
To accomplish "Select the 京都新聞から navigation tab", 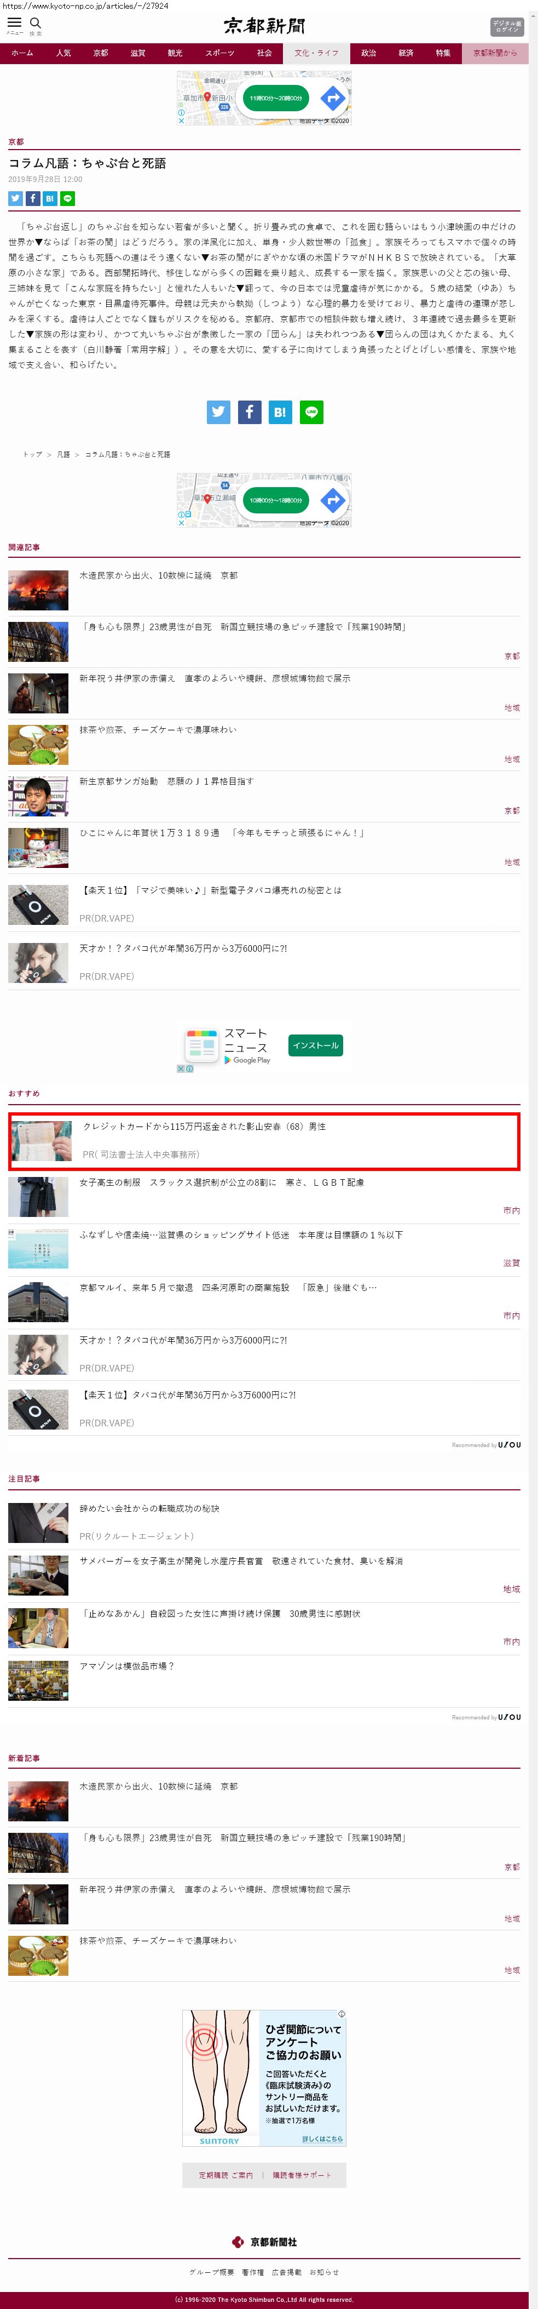I will point(495,53).
